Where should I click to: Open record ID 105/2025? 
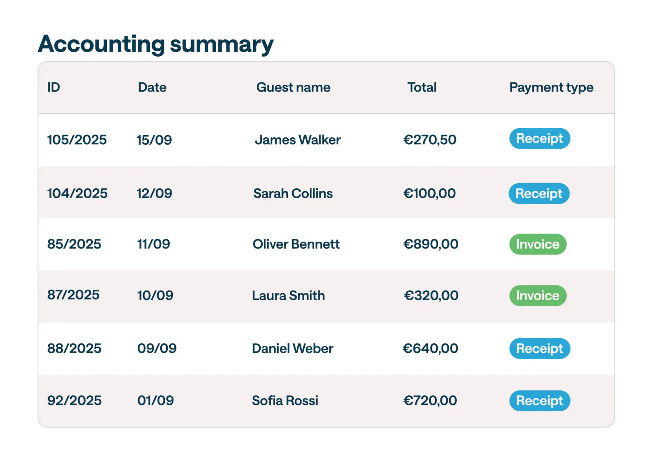[x=77, y=140]
